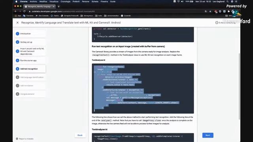The image size is (253, 142).
Task: Click the address bar URL
Action: (x=63, y=11)
